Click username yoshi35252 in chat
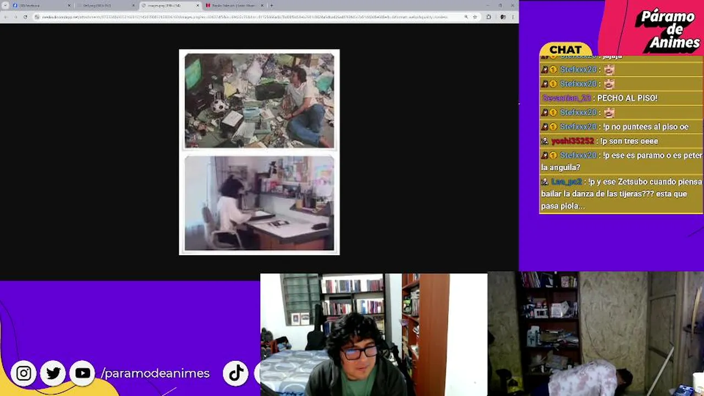Viewport: 704px width, 396px height. [573, 141]
